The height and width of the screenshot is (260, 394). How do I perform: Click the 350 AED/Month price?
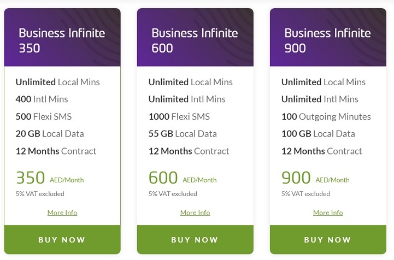click(50, 179)
